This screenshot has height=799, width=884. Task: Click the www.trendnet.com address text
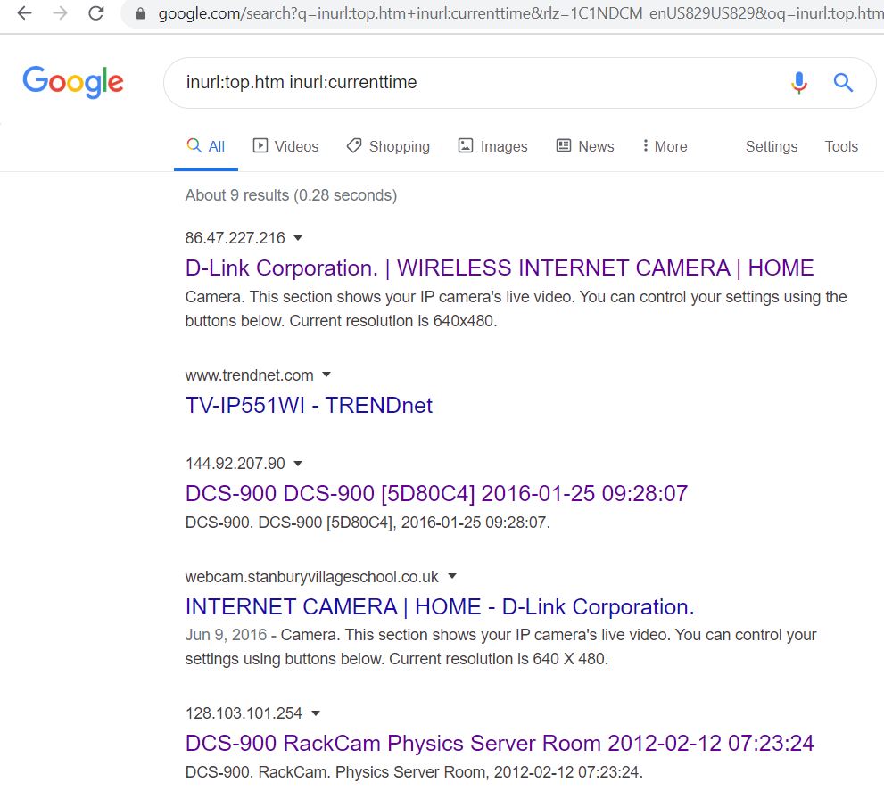pos(249,375)
